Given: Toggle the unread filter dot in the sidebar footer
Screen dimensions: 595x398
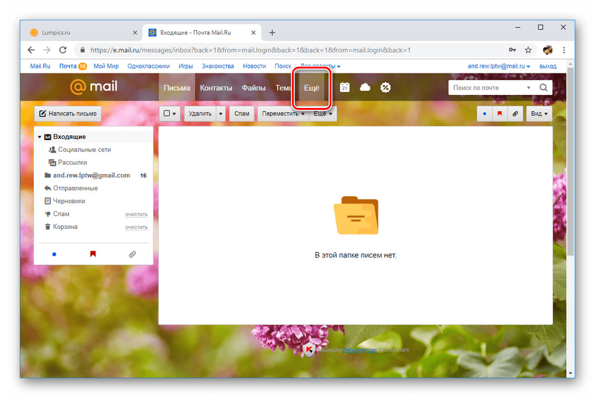Looking at the screenshot, I should (54, 254).
